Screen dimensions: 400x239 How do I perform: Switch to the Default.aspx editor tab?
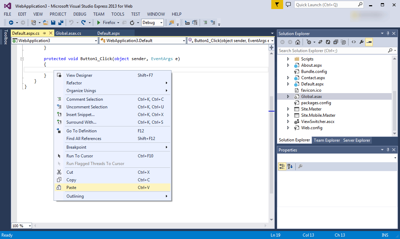(109, 33)
